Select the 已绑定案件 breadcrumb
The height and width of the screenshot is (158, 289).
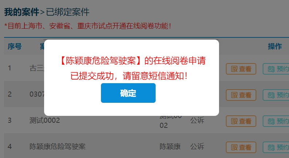68,12
